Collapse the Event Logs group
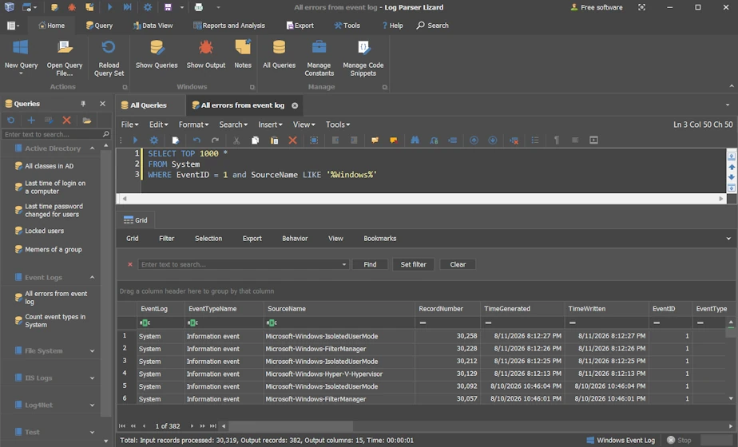This screenshot has height=447, width=738. tap(93, 278)
